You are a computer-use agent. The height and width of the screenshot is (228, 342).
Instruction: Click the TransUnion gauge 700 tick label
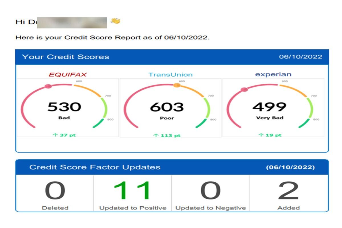point(211,96)
